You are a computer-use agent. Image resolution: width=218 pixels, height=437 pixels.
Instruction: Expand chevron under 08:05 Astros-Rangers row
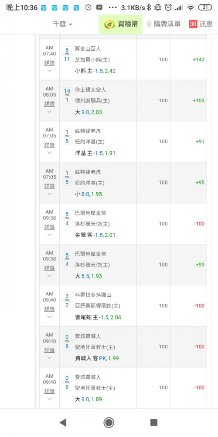coord(50,111)
